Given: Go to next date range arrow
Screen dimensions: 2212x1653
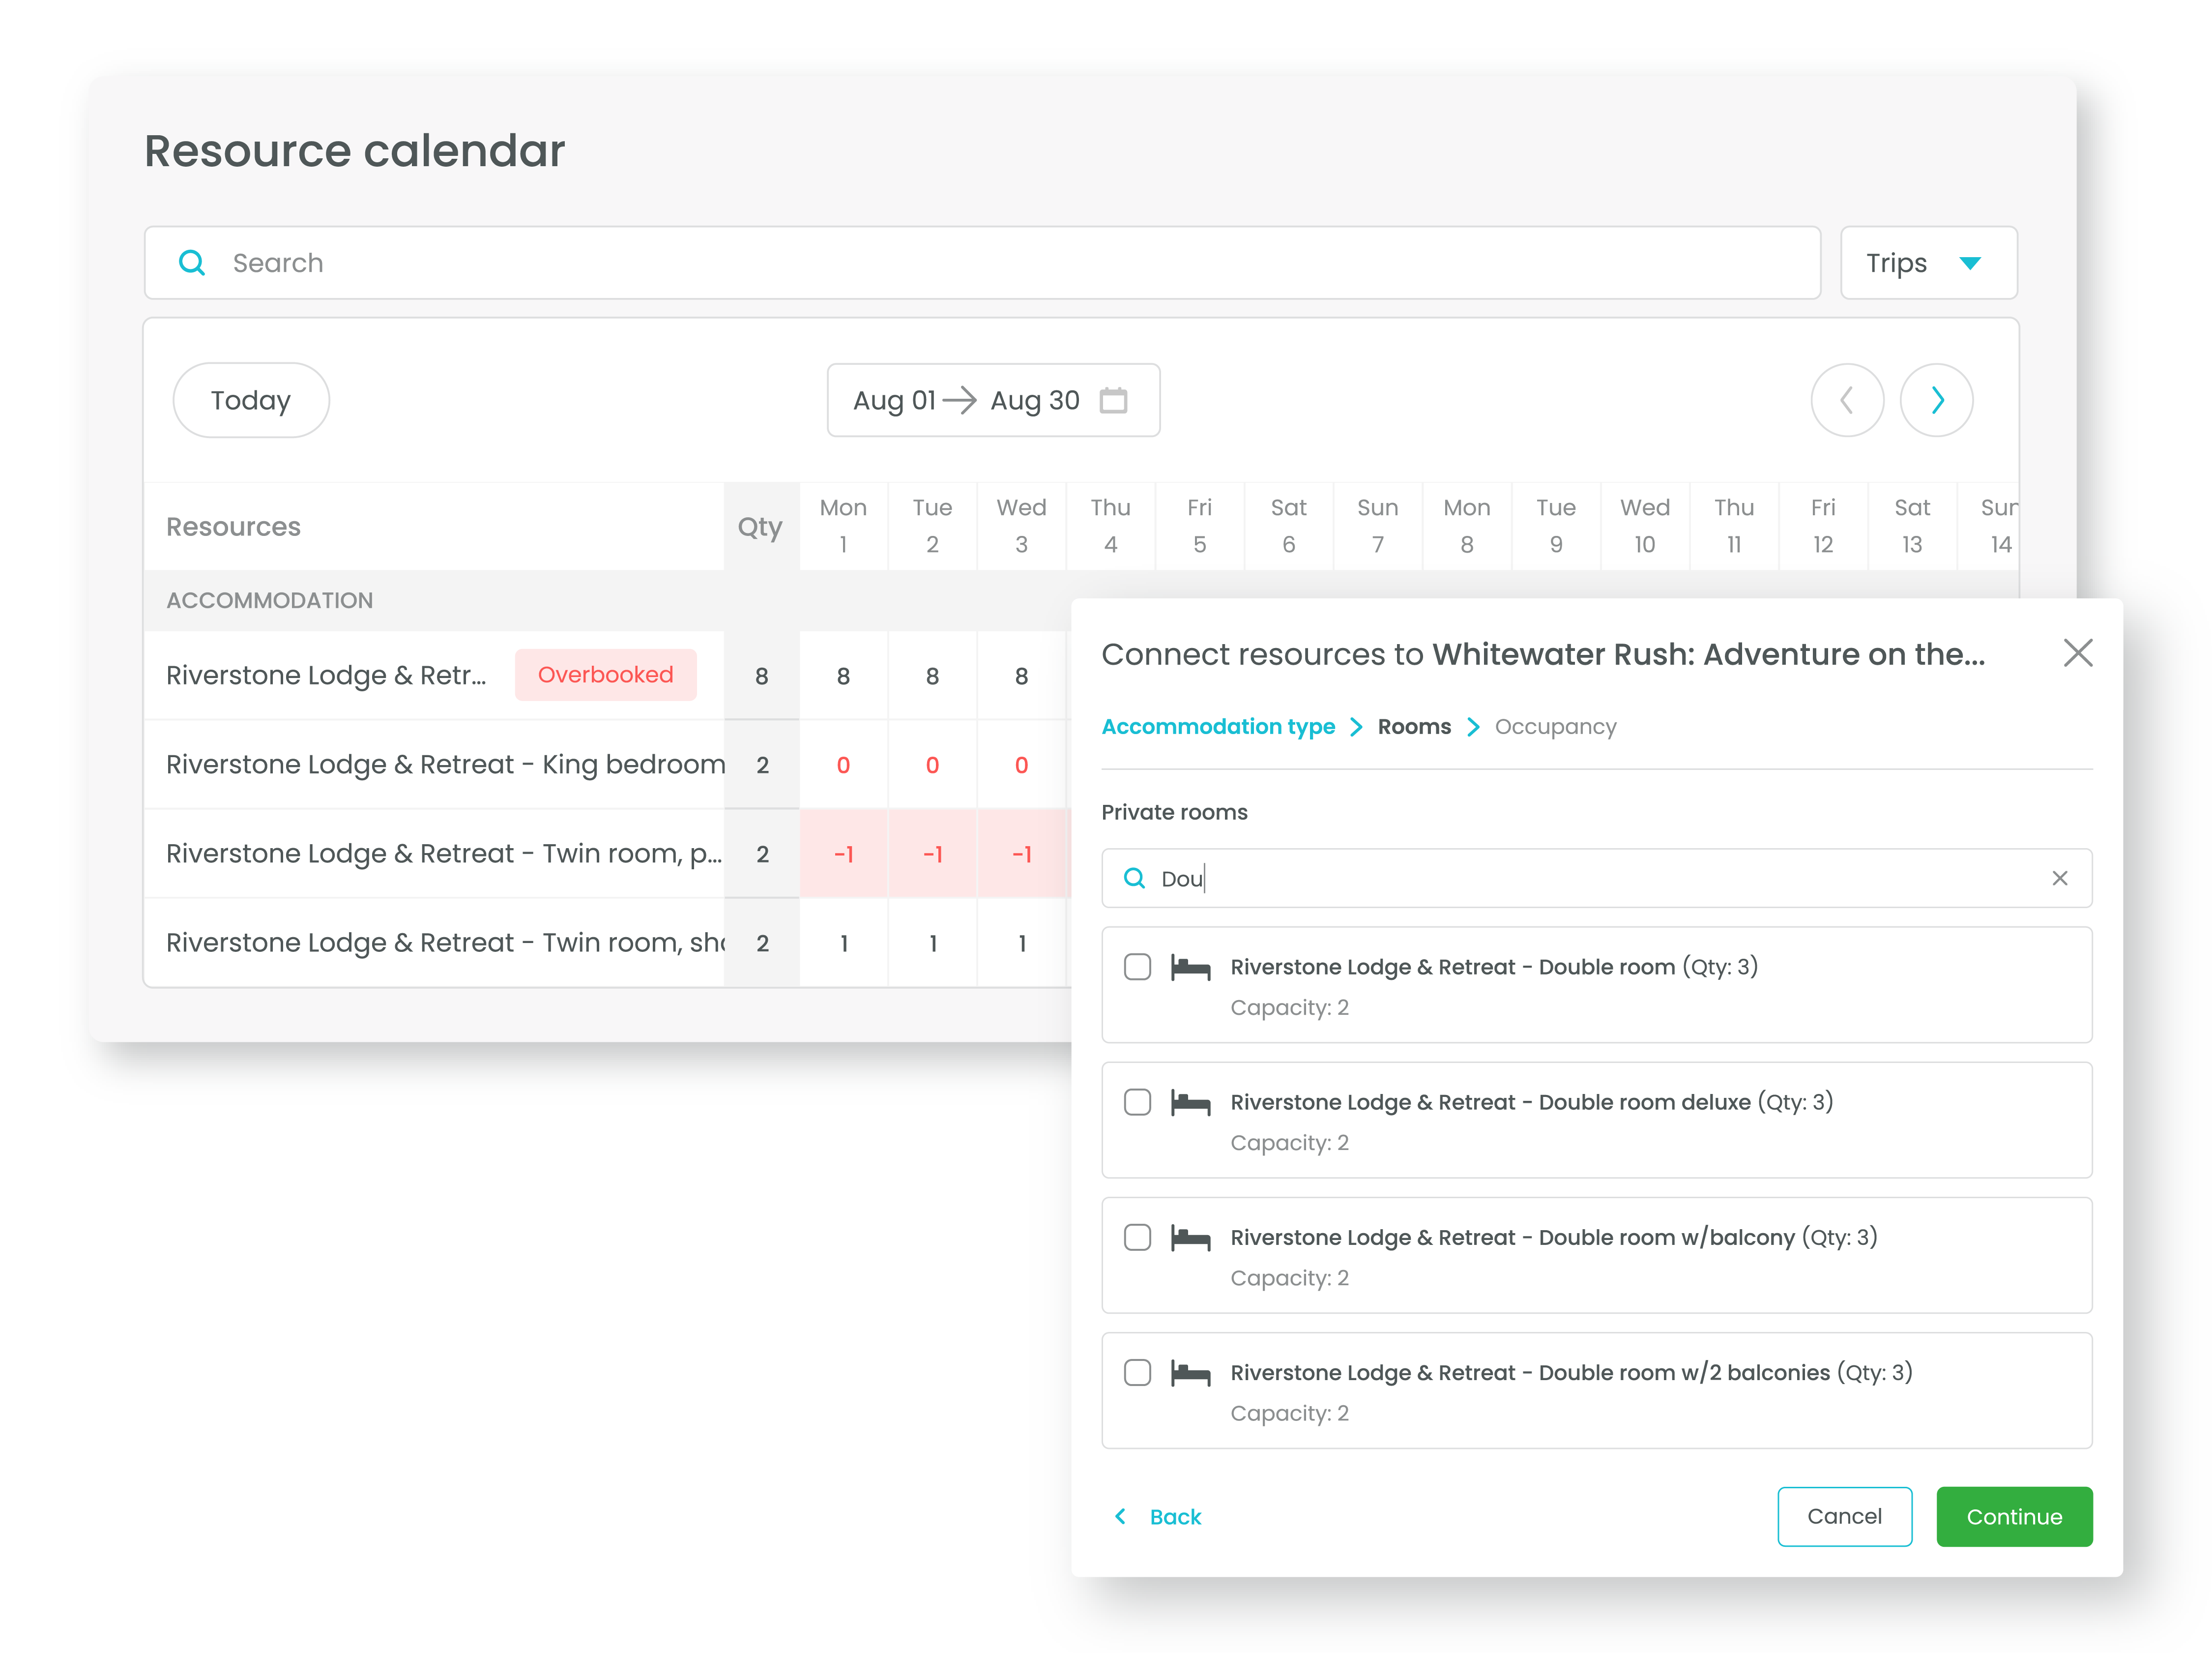Looking at the screenshot, I should click(x=1936, y=400).
